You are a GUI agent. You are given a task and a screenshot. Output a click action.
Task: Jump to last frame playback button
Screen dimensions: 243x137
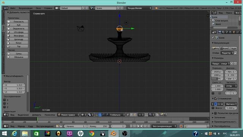click(149, 126)
